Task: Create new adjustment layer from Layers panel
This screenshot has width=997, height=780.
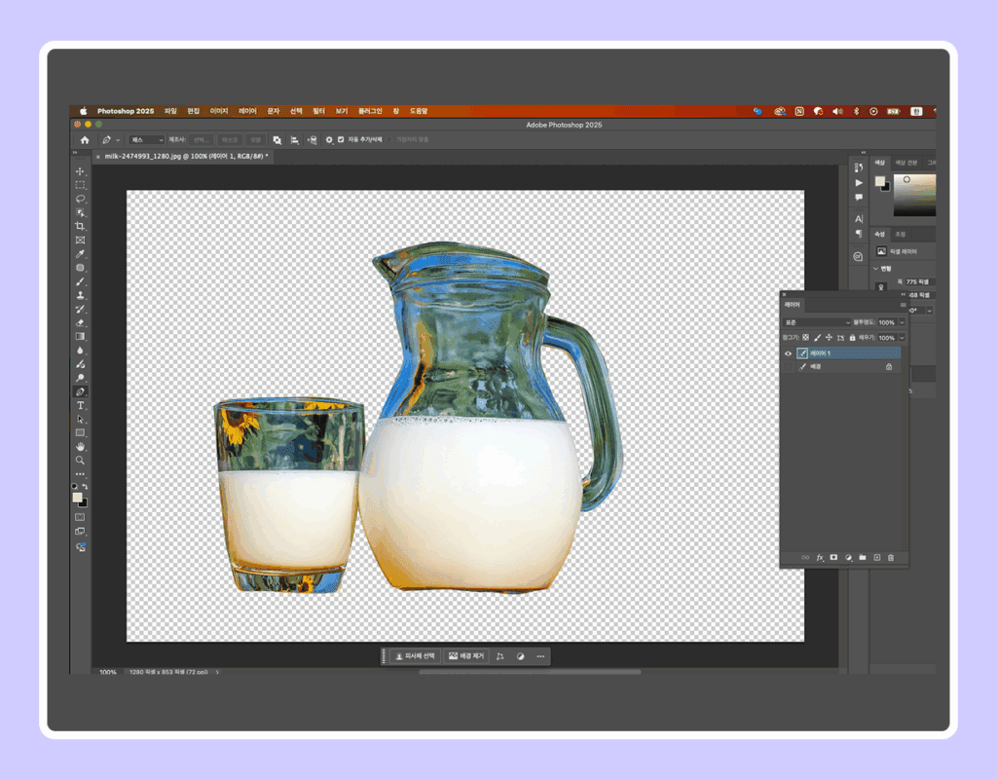Action: [848, 558]
